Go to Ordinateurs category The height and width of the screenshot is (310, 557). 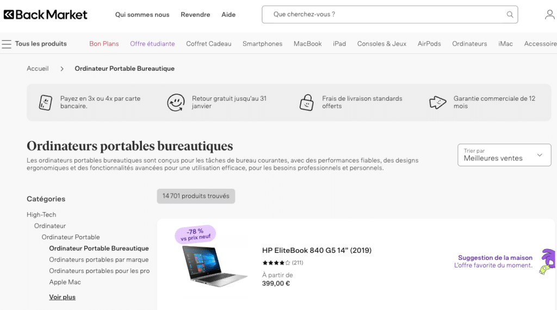click(469, 44)
